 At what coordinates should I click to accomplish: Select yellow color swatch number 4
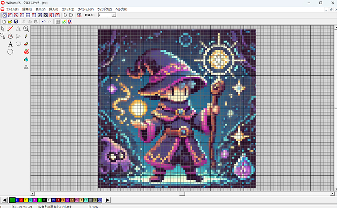click(25, 200)
